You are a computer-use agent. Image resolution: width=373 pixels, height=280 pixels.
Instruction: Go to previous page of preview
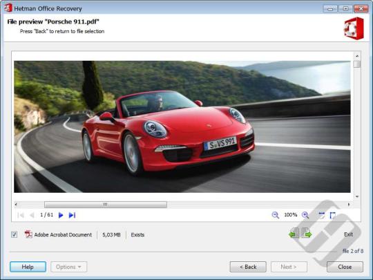(x=32, y=215)
